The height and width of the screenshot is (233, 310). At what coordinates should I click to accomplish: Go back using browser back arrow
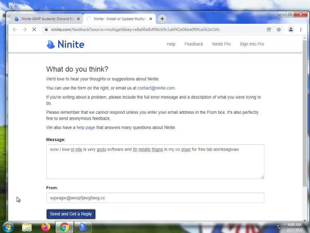coord(15,29)
